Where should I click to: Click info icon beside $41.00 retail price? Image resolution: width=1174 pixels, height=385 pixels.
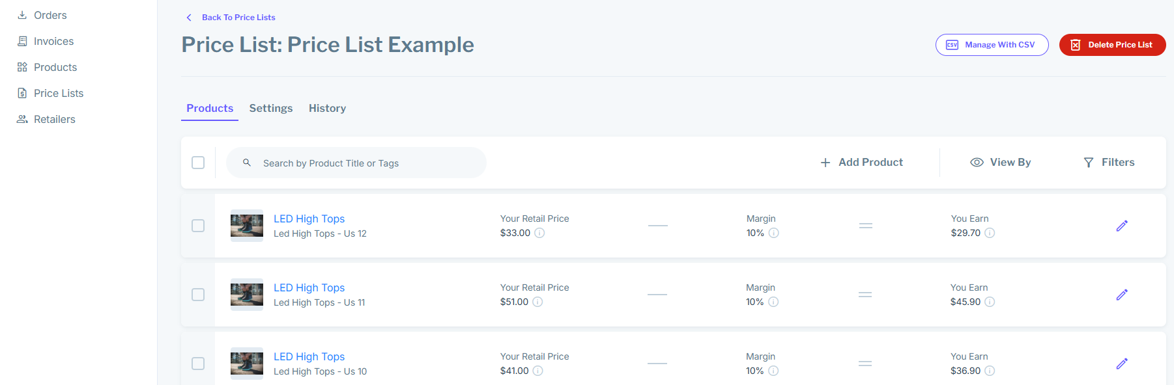point(537,371)
